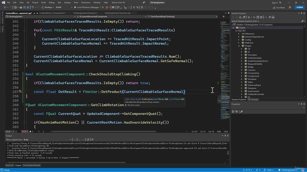Open Show output from Build dropdown
The width and height of the screenshot is (307, 172).
(x=47, y=140)
